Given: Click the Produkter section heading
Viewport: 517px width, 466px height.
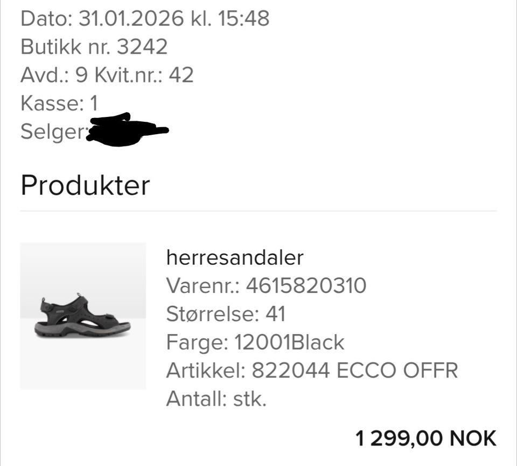Looking at the screenshot, I should (85, 186).
